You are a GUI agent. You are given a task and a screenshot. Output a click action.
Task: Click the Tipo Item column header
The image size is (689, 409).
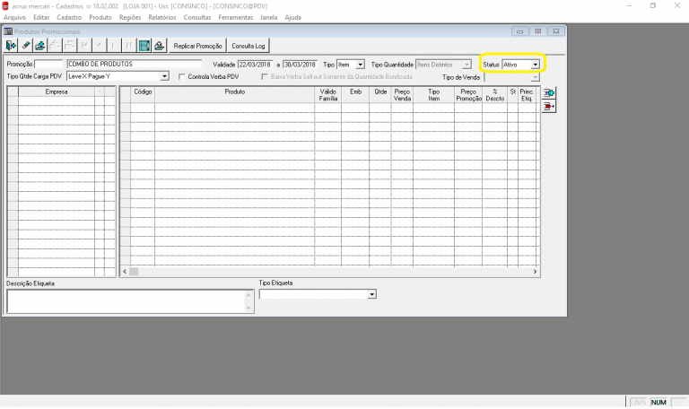click(433, 95)
